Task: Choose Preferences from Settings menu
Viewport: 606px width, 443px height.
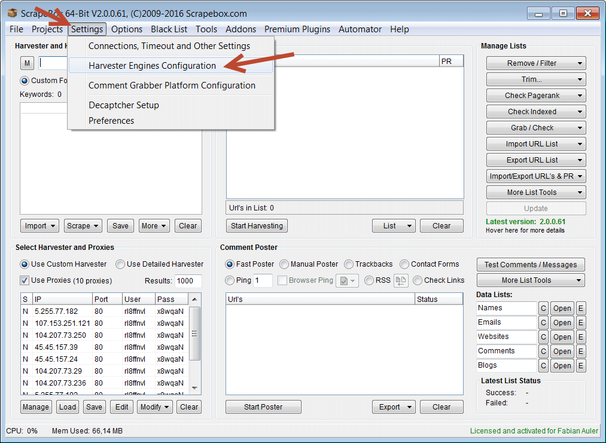Action: (171, 121)
